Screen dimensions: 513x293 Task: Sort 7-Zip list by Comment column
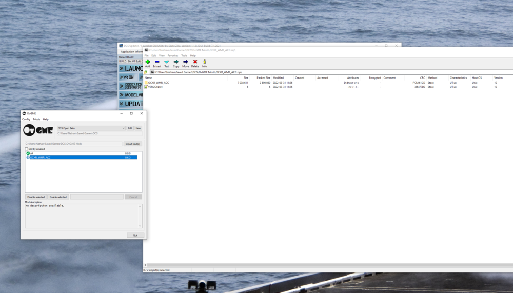(393, 78)
